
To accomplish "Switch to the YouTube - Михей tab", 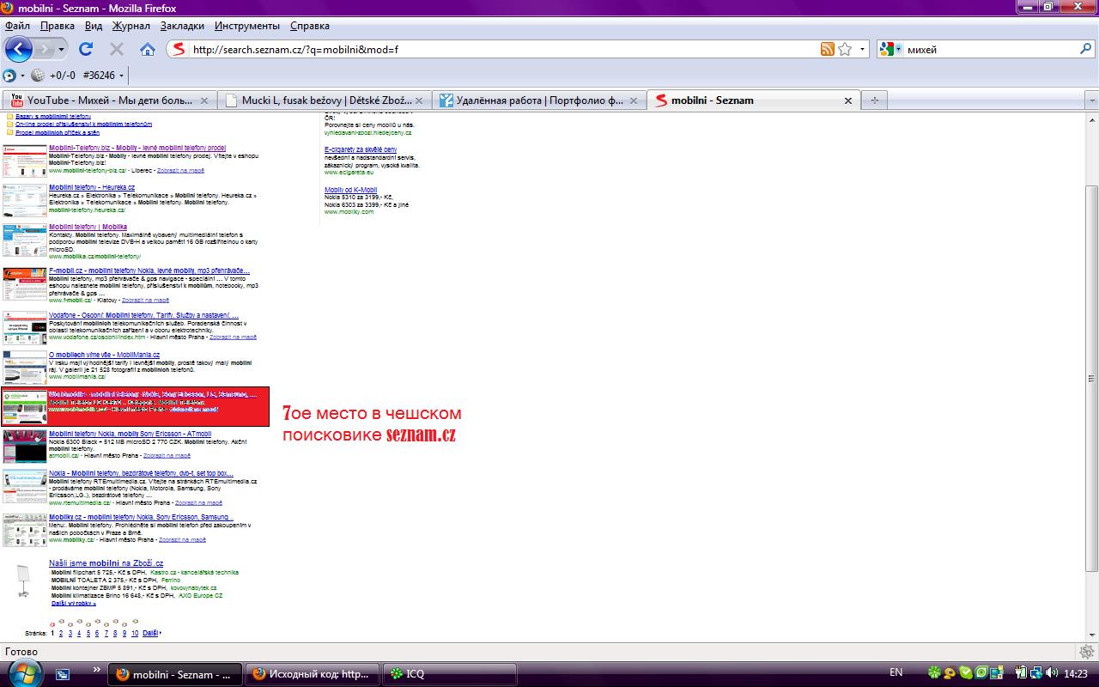I will click(109, 100).
